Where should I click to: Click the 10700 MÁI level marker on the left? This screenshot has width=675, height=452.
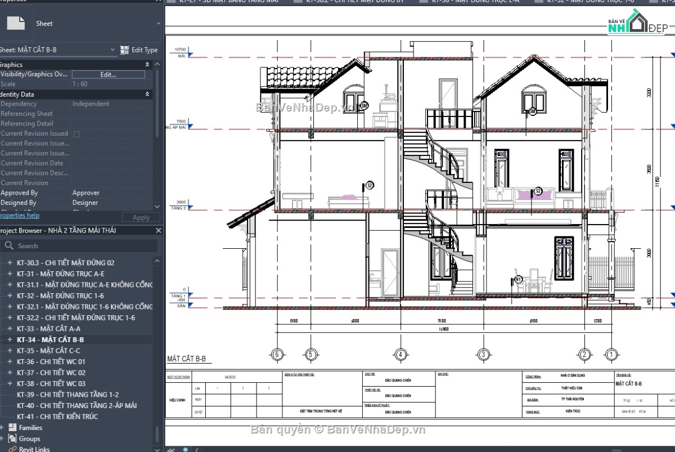point(182,53)
